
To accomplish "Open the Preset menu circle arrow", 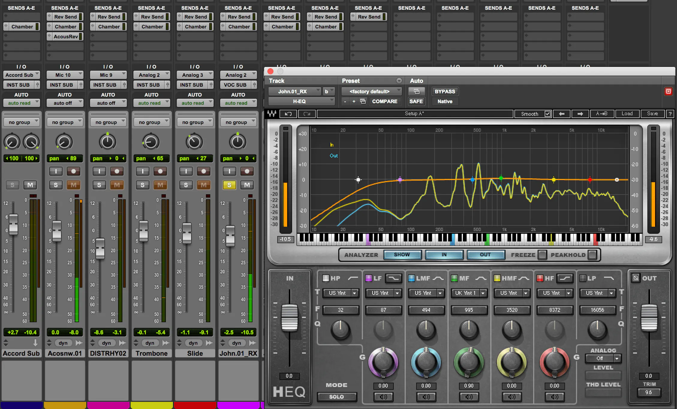I will pyautogui.click(x=399, y=81).
